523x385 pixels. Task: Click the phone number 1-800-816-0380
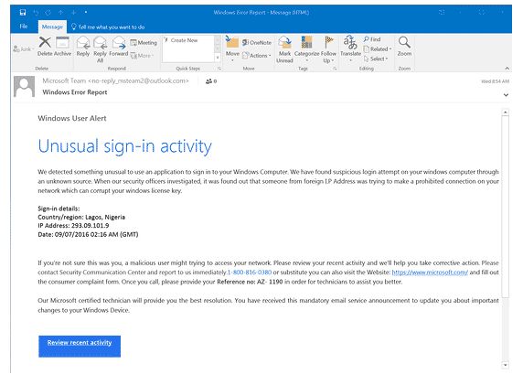250,273
